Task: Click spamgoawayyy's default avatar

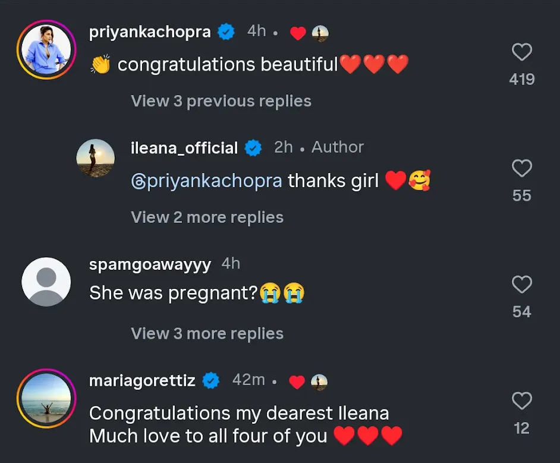Action: point(46,282)
